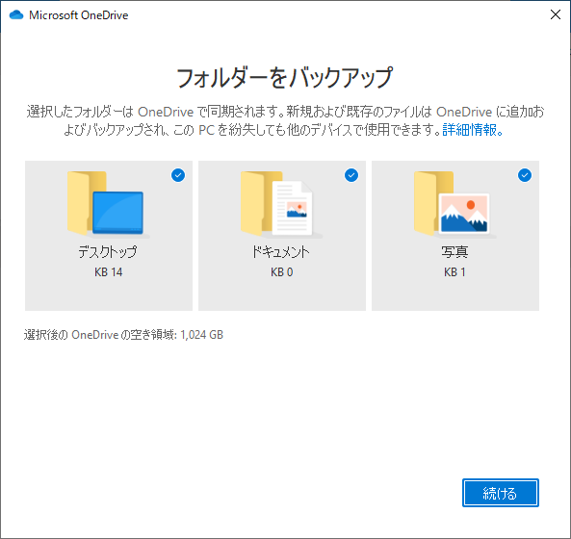This screenshot has height=539, width=571.
Task: Uncheck the 写真 folder checkmark
Action: point(525,175)
